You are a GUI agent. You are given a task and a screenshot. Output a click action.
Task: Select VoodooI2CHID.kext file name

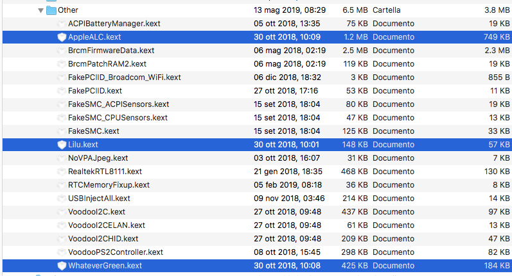pos(103,239)
